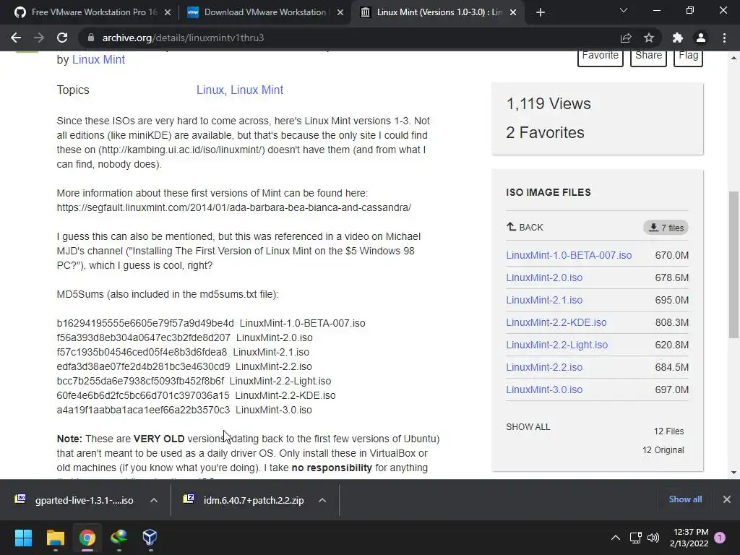The image size is (740, 555).
Task: Open the Linux topic link
Action: (x=210, y=90)
